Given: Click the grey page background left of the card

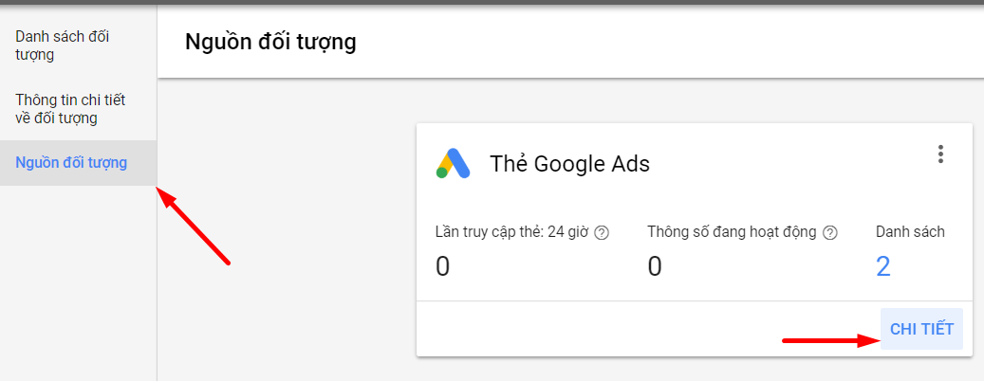Looking at the screenshot, I should click(285, 237).
